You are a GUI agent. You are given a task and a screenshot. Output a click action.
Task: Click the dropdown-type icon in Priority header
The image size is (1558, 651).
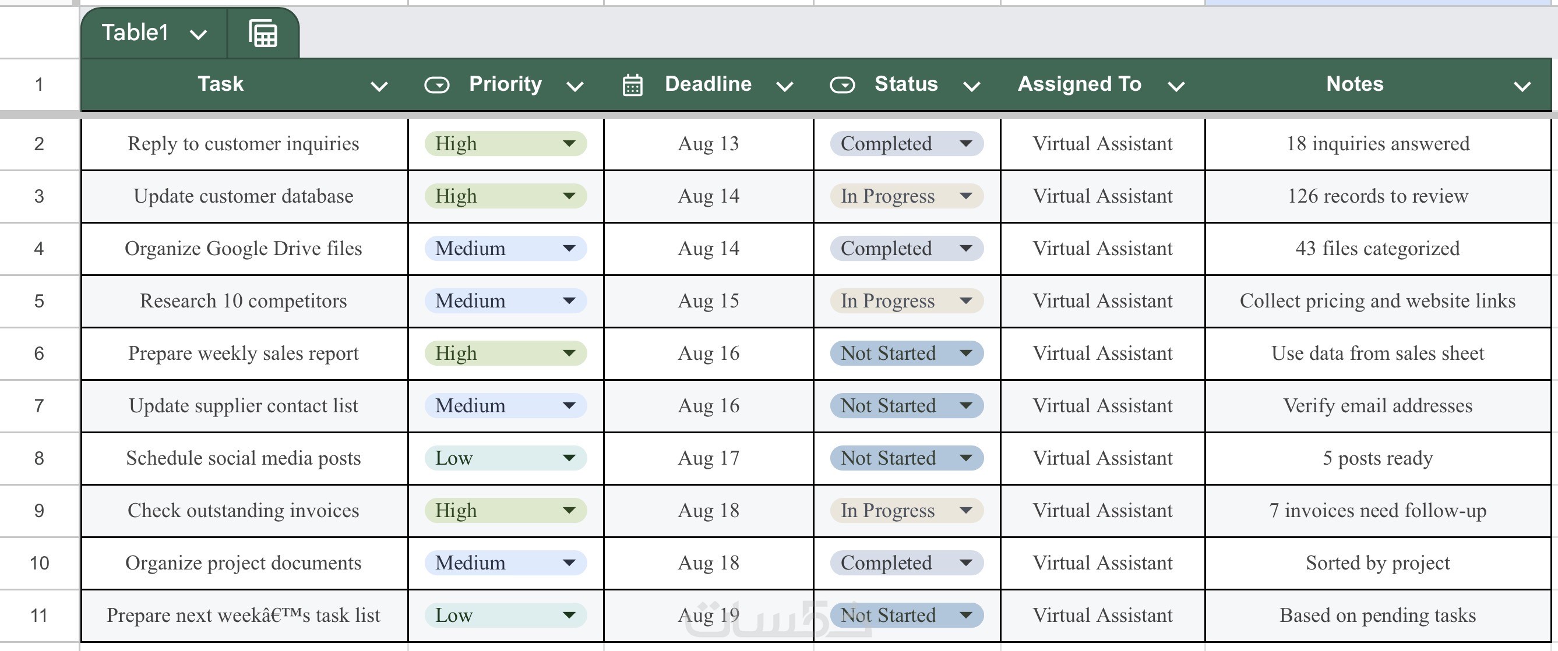coord(436,84)
